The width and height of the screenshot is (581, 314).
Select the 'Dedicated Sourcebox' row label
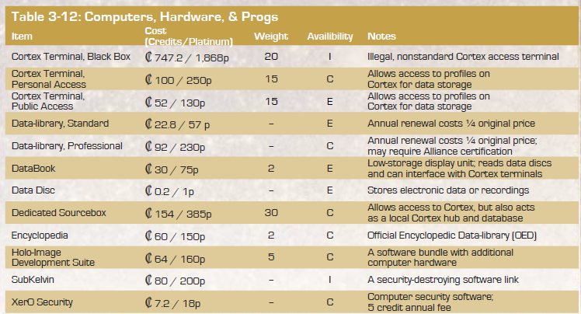tap(58, 213)
